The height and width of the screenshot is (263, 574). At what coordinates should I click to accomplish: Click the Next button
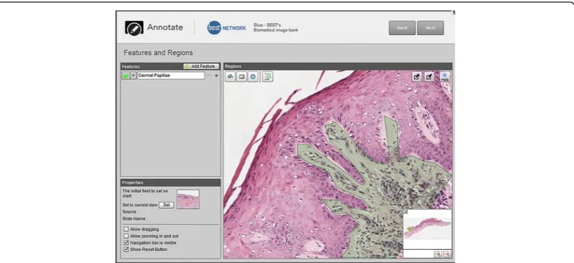coord(430,28)
